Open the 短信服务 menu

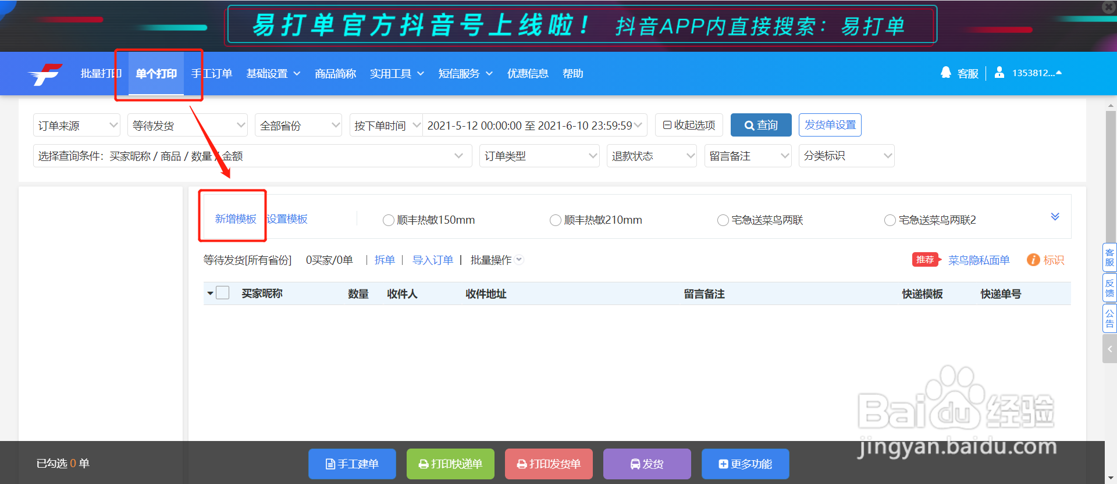[x=465, y=73]
